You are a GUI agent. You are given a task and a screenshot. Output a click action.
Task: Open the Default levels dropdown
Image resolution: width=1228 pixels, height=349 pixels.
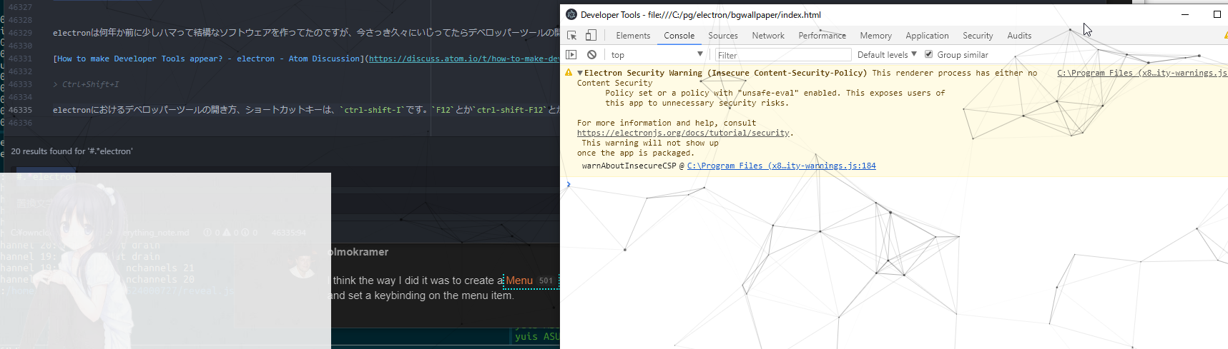click(886, 55)
